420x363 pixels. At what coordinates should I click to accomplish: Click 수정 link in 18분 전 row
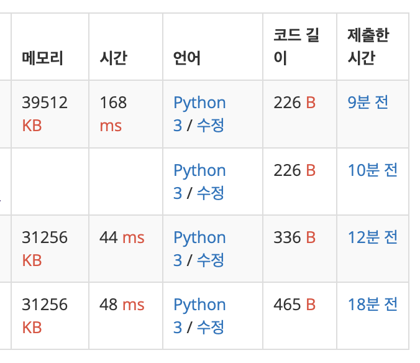point(211,328)
